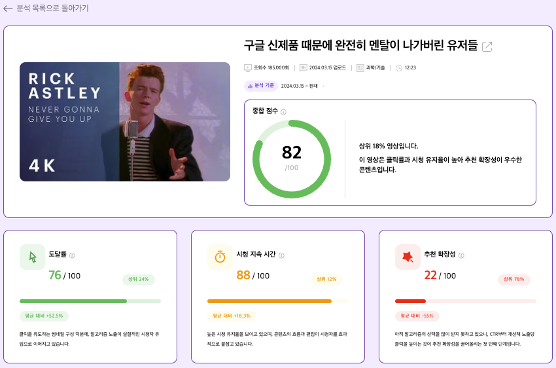This screenshot has height=368, width=556.
Task: Click the '상위 24%' badge
Action: coord(139,280)
